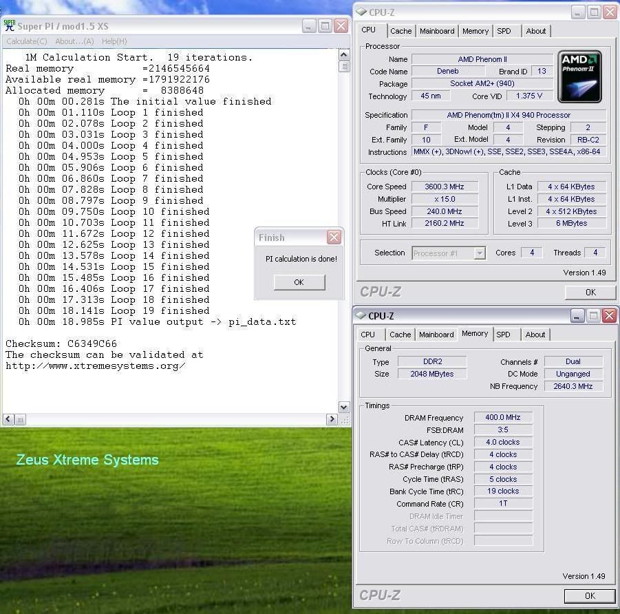Click the CAS# Latency value 4.0 clocks
This screenshot has height=614, width=620.
[x=503, y=442]
